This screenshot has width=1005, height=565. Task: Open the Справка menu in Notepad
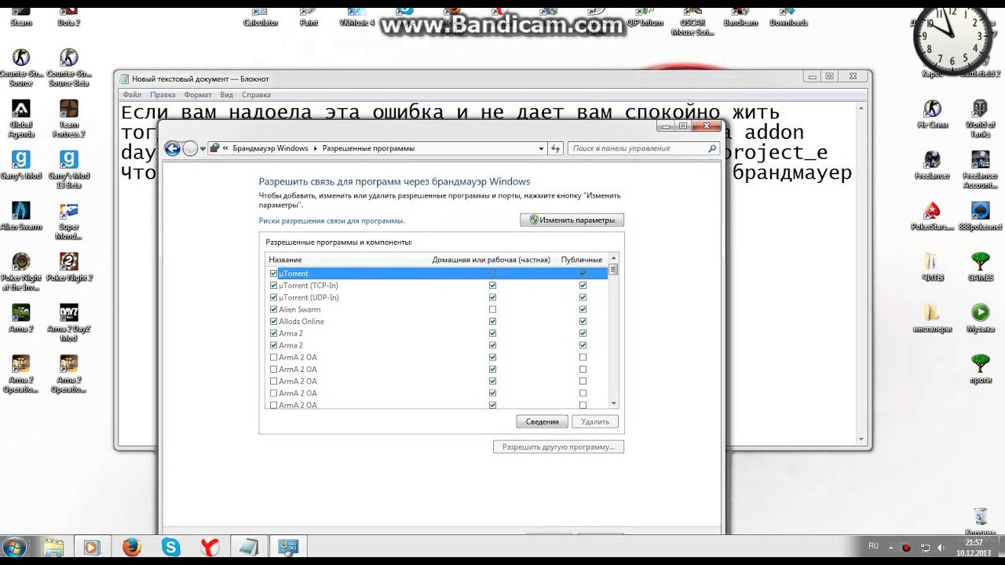point(256,95)
